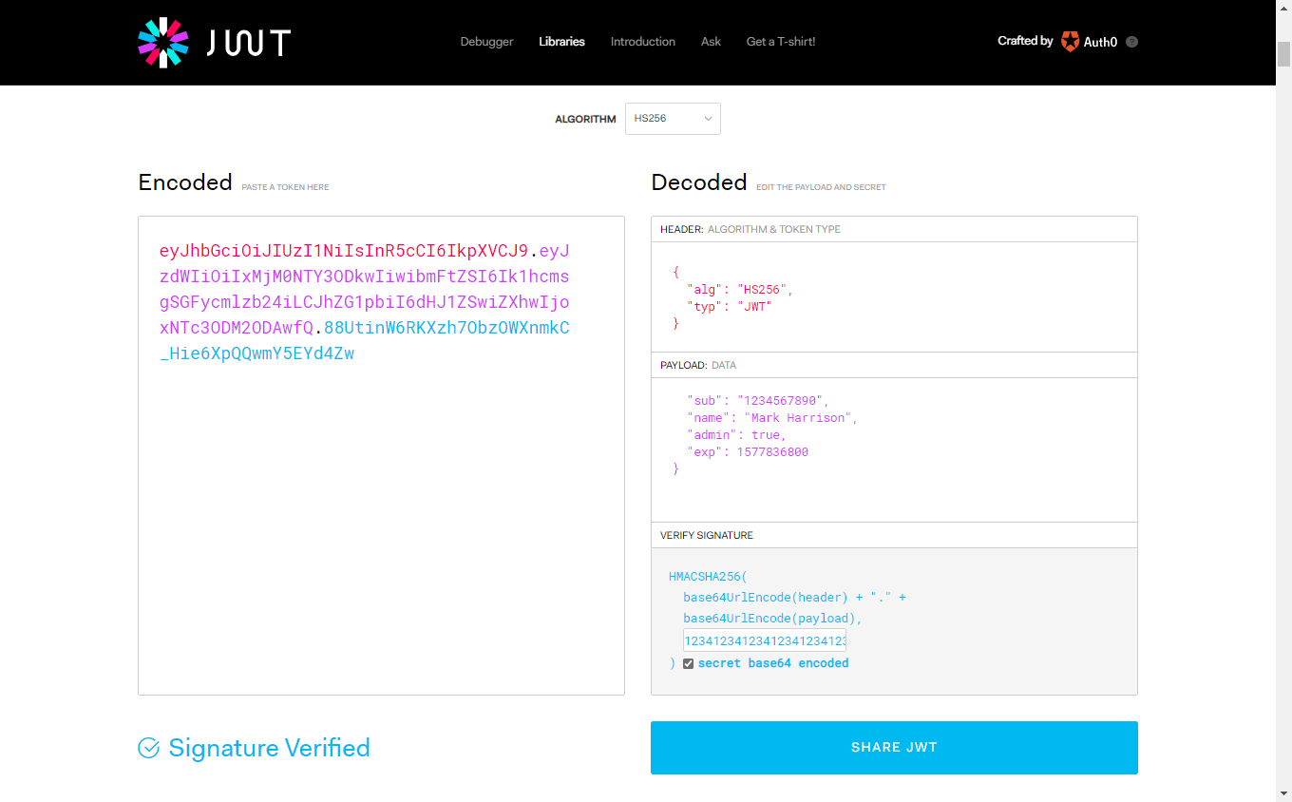Image resolution: width=1292 pixels, height=802 pixels.
Task: Click the decoded header JSON editor
Action: (x=893, y=296)
